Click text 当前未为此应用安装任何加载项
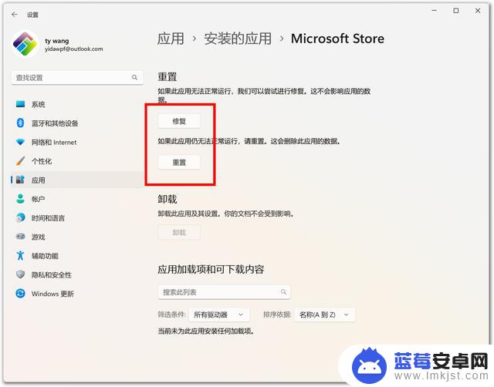The image size is (494, 387). 206,331
